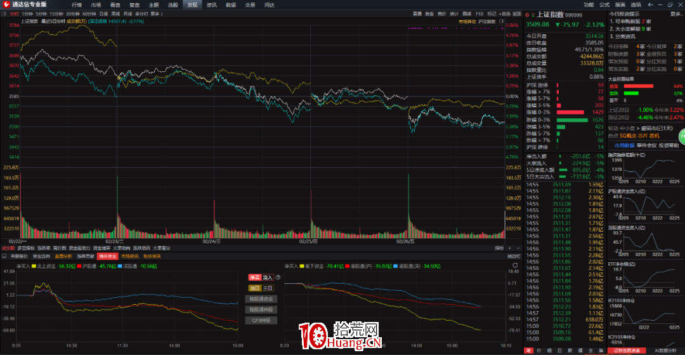
Task: Open the 盘面分析 tab
Action: coord(63,256)
